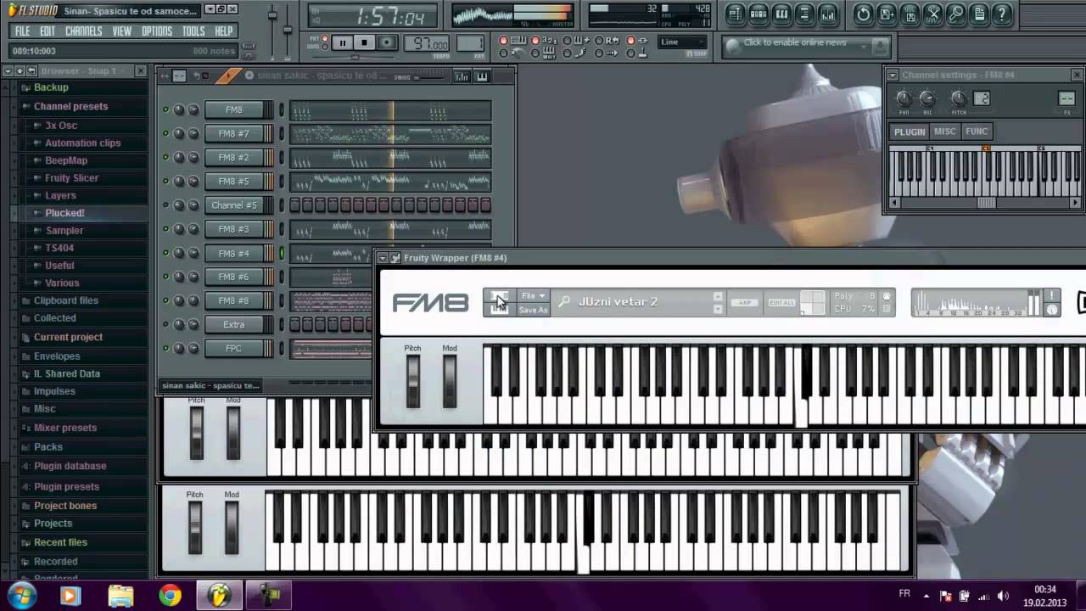Switch to FUNC tab in Channel settings
1086x611 pixels.
pos(977,132)
